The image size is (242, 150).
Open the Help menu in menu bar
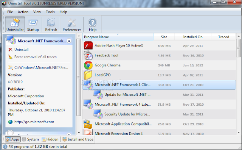[x=63, y=12]
